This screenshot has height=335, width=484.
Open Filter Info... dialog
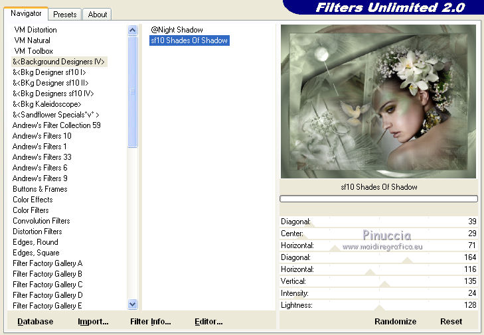[x=150, y=322]
